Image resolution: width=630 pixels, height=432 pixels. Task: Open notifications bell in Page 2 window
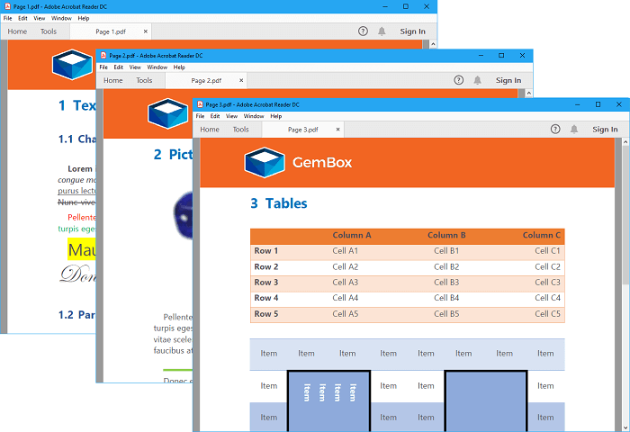click(479, 80)
